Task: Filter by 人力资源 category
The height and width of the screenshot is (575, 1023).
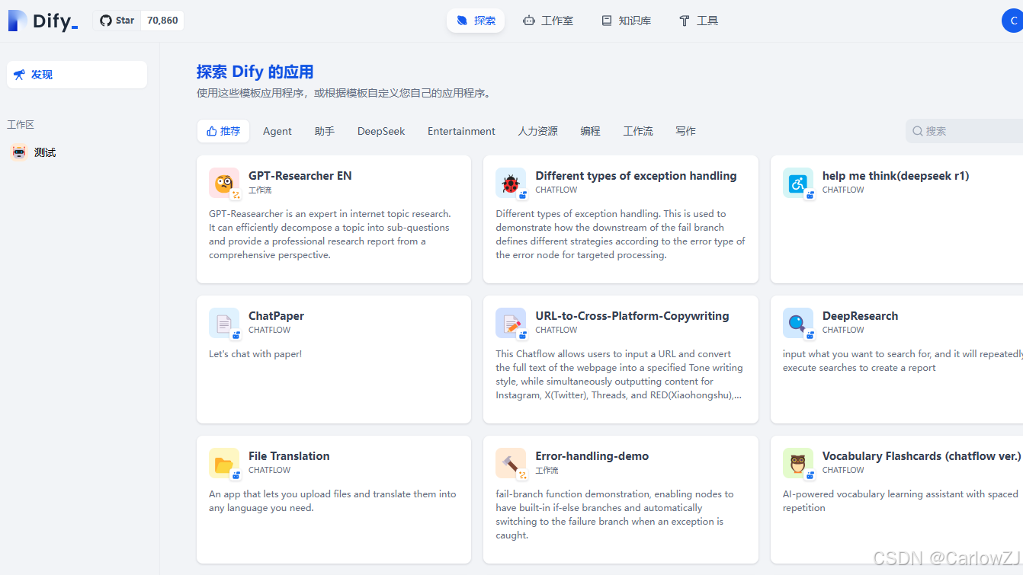Action: [538, 131]
